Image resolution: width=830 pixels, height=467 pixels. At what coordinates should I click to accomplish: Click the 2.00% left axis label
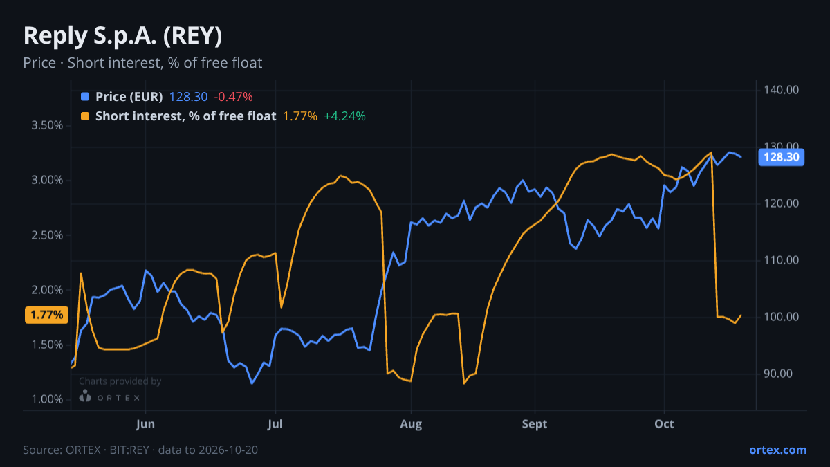coord(47,290)
